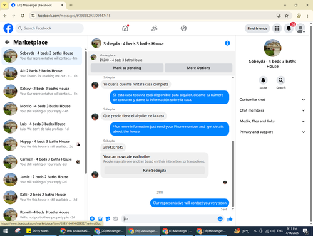The height and width of the screenshot is (236, 313).
Task: Click the message input field
Action: [x=170, y=219]
